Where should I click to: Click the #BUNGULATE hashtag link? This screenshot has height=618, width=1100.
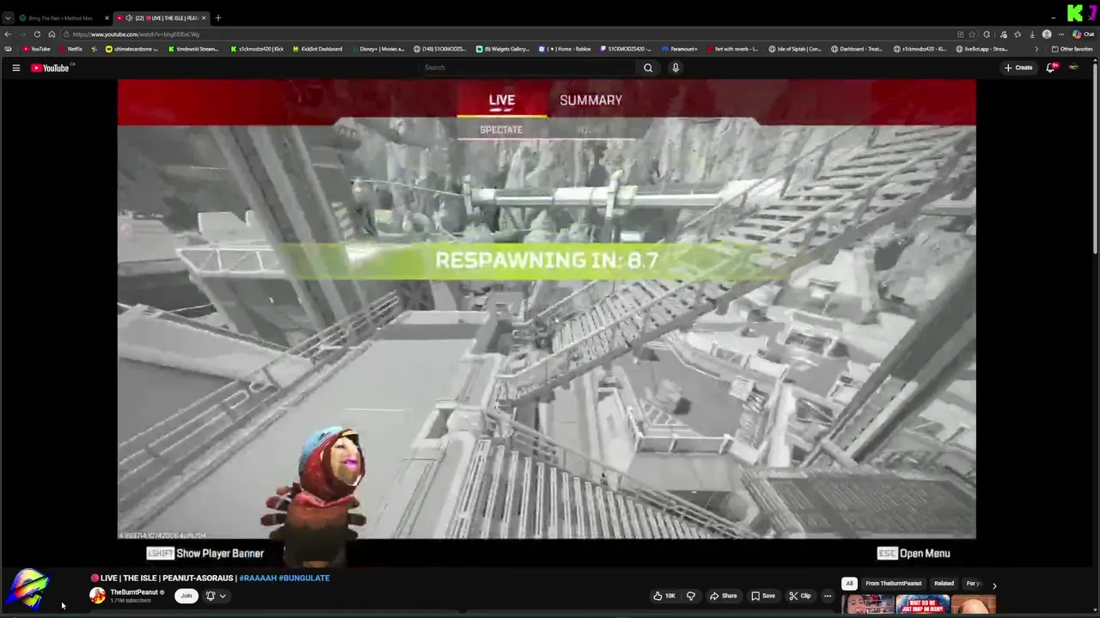pyautogui.click(x=304, y=579)
